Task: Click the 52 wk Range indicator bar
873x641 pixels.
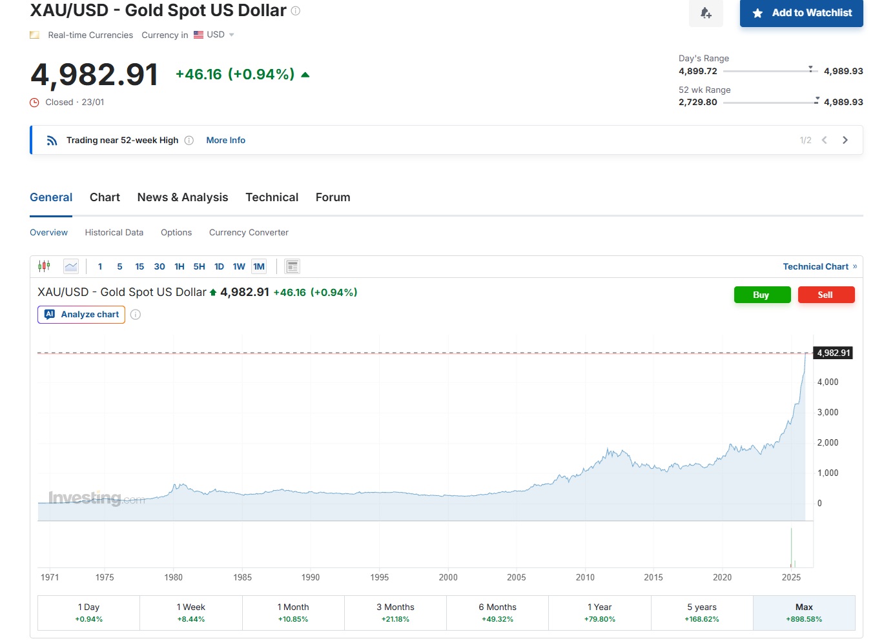Action: click(x=770, y=102)
